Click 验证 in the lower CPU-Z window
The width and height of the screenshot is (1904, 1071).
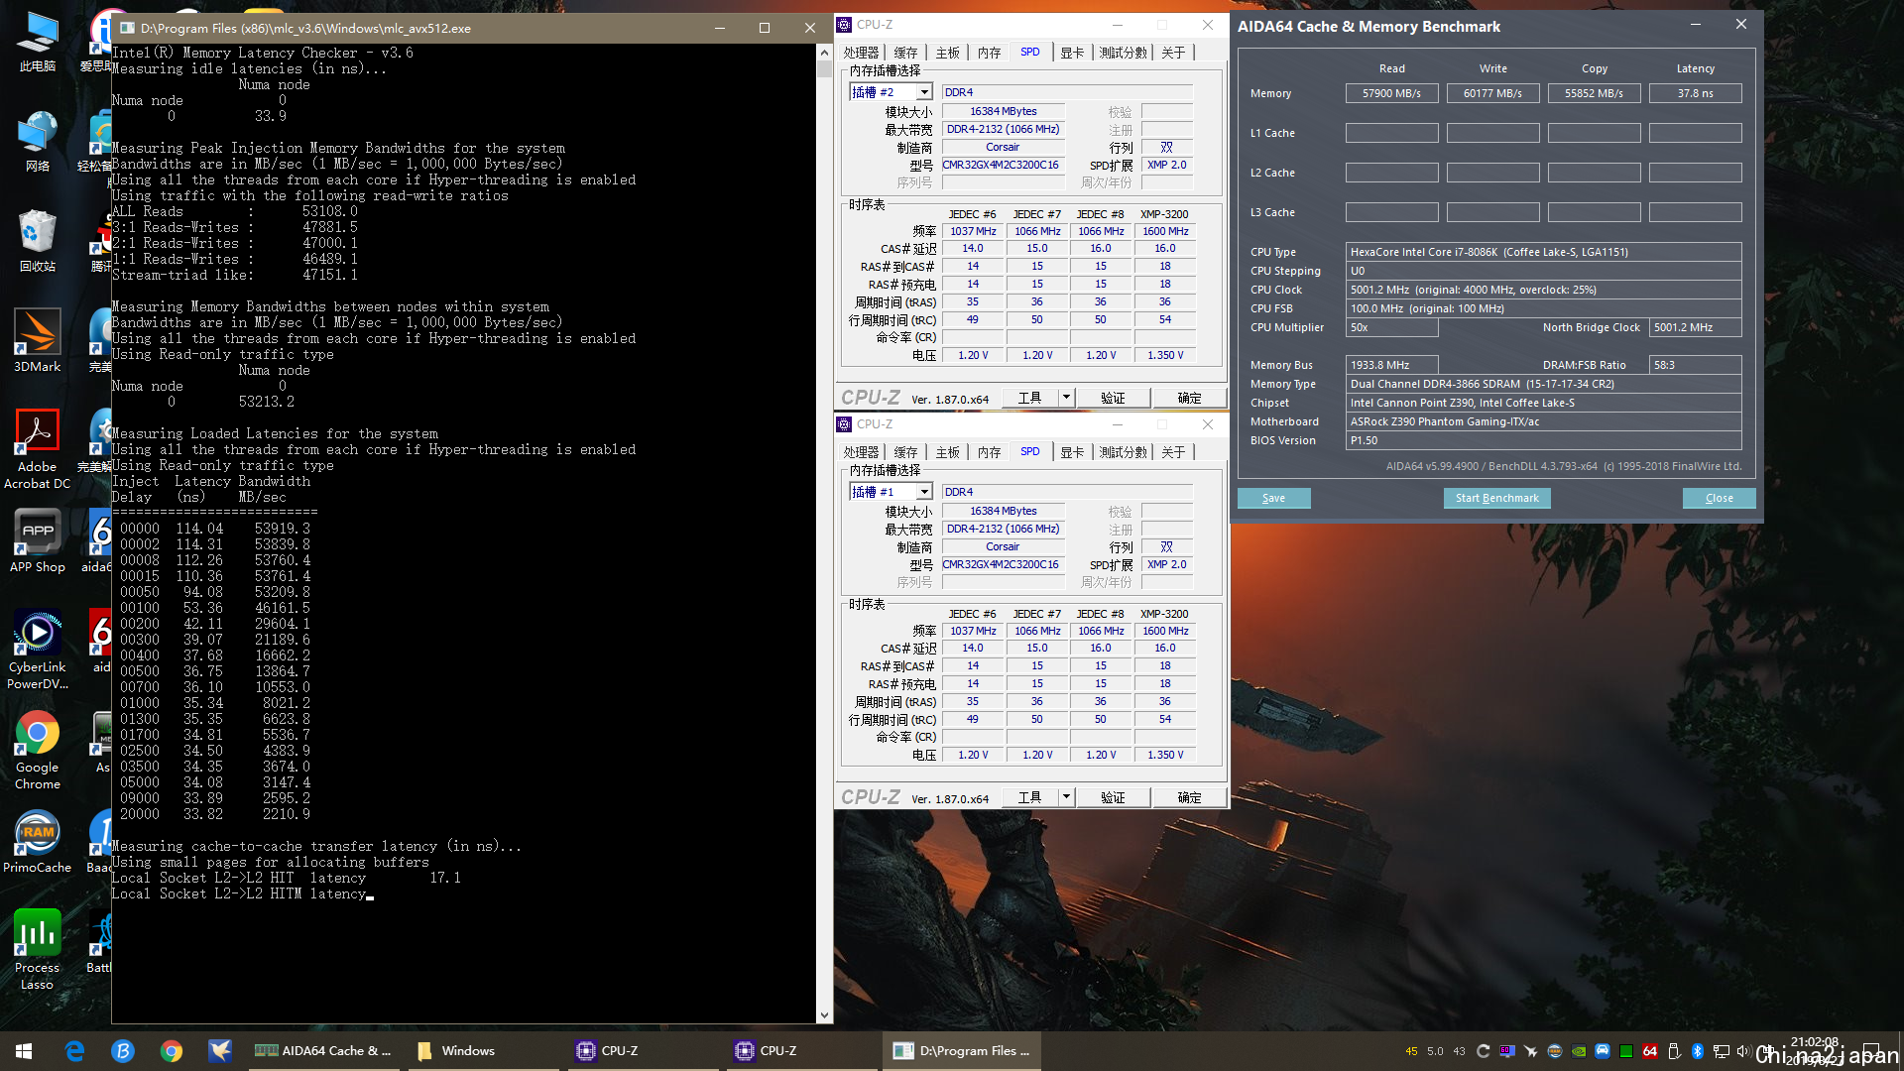(x=1113, y=797)
